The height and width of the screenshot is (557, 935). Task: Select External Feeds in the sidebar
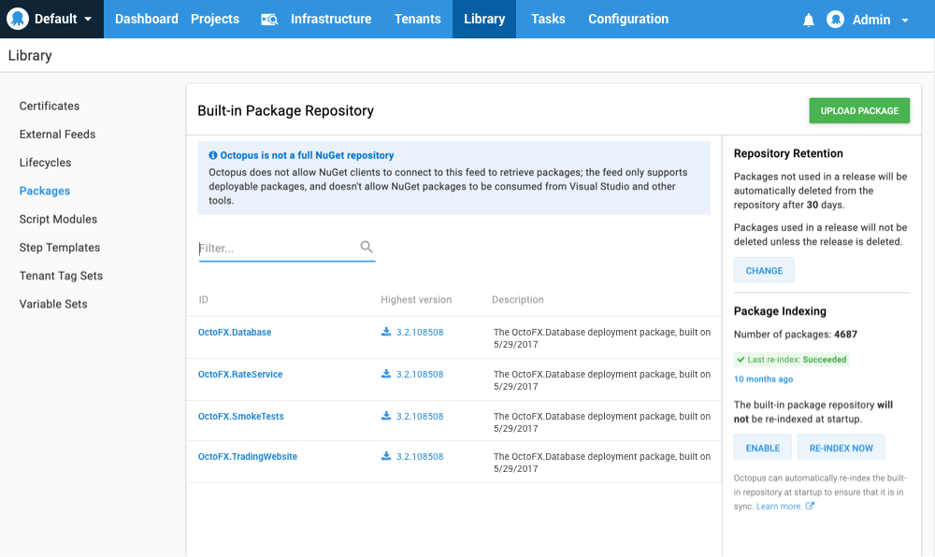point(58,134)
